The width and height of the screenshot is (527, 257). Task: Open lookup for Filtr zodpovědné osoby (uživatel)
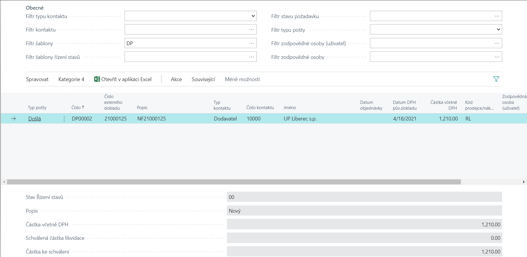(497, 43)
